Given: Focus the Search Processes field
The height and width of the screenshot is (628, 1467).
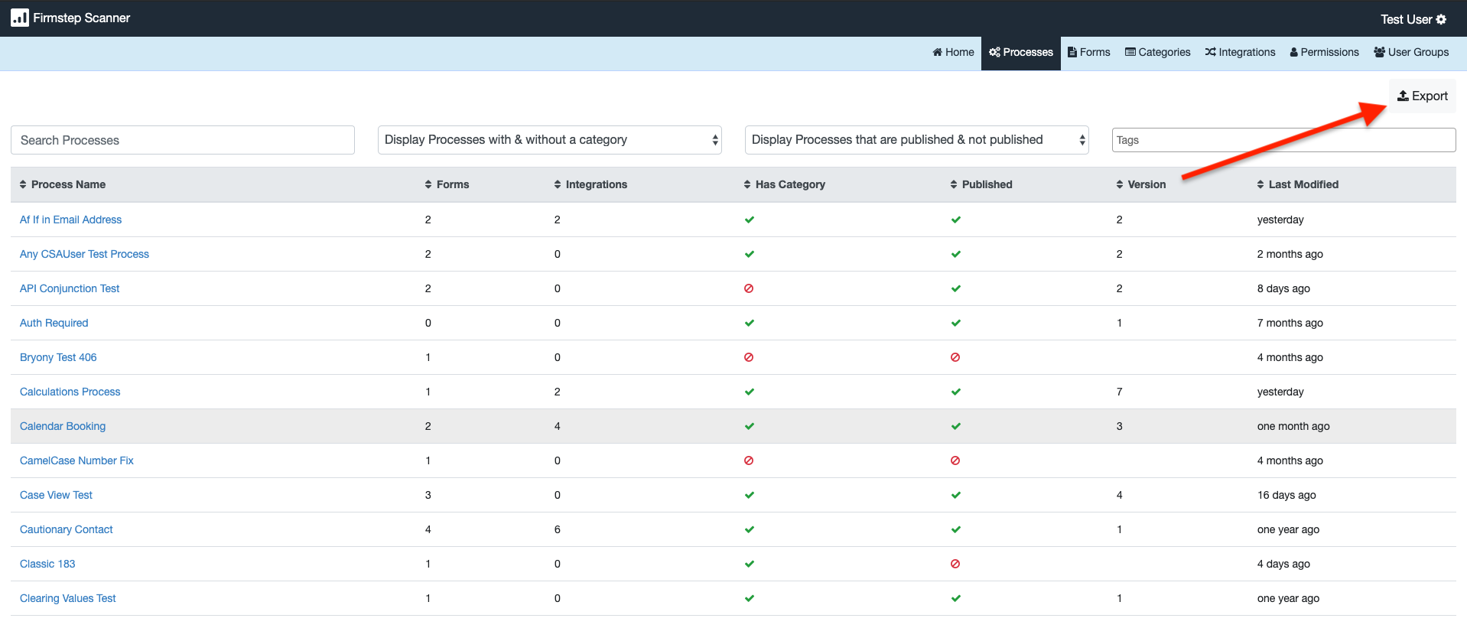Looking at the screenshot, I should (183, 140).
